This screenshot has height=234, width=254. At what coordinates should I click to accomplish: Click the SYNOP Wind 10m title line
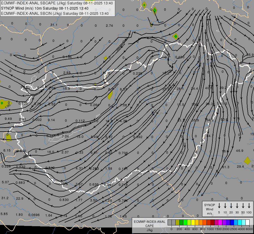(45, 8)
